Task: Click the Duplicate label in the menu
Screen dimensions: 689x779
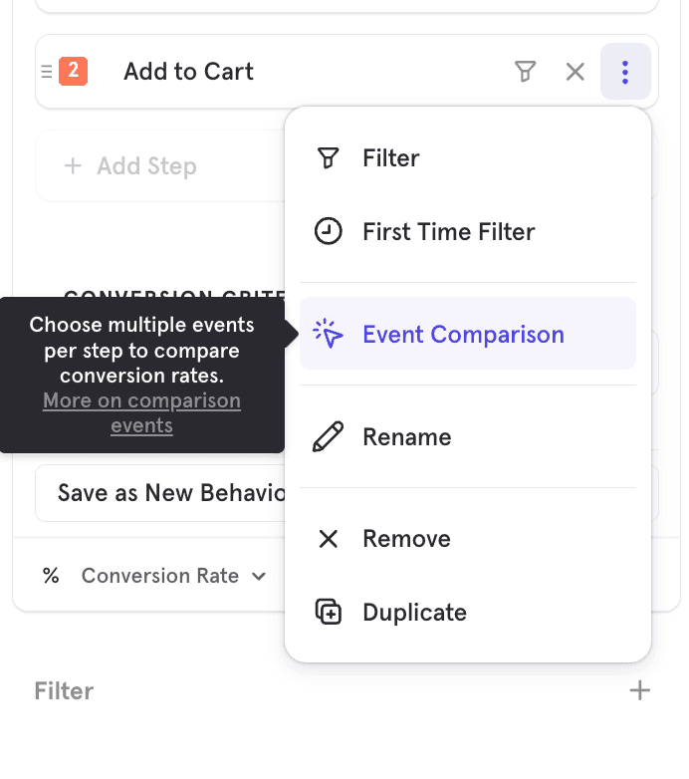Action: click(414, 612)
